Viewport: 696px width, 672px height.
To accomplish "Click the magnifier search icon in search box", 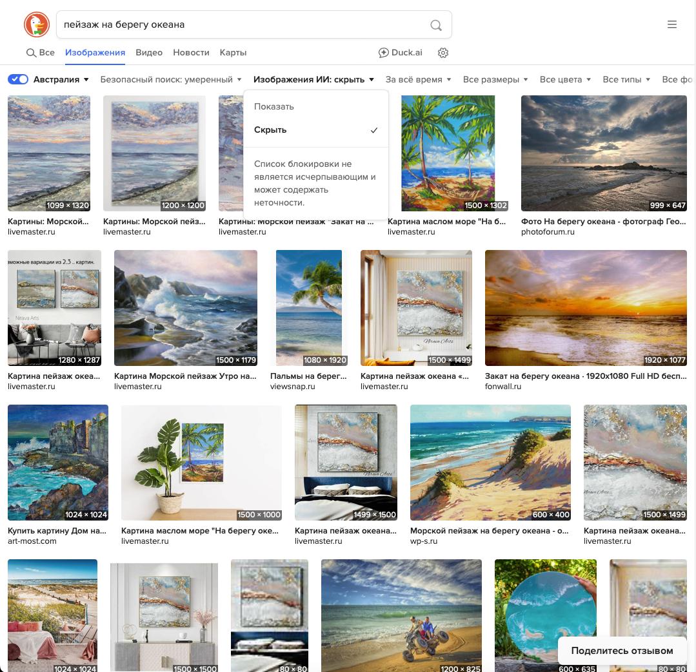I will point(436,25).
